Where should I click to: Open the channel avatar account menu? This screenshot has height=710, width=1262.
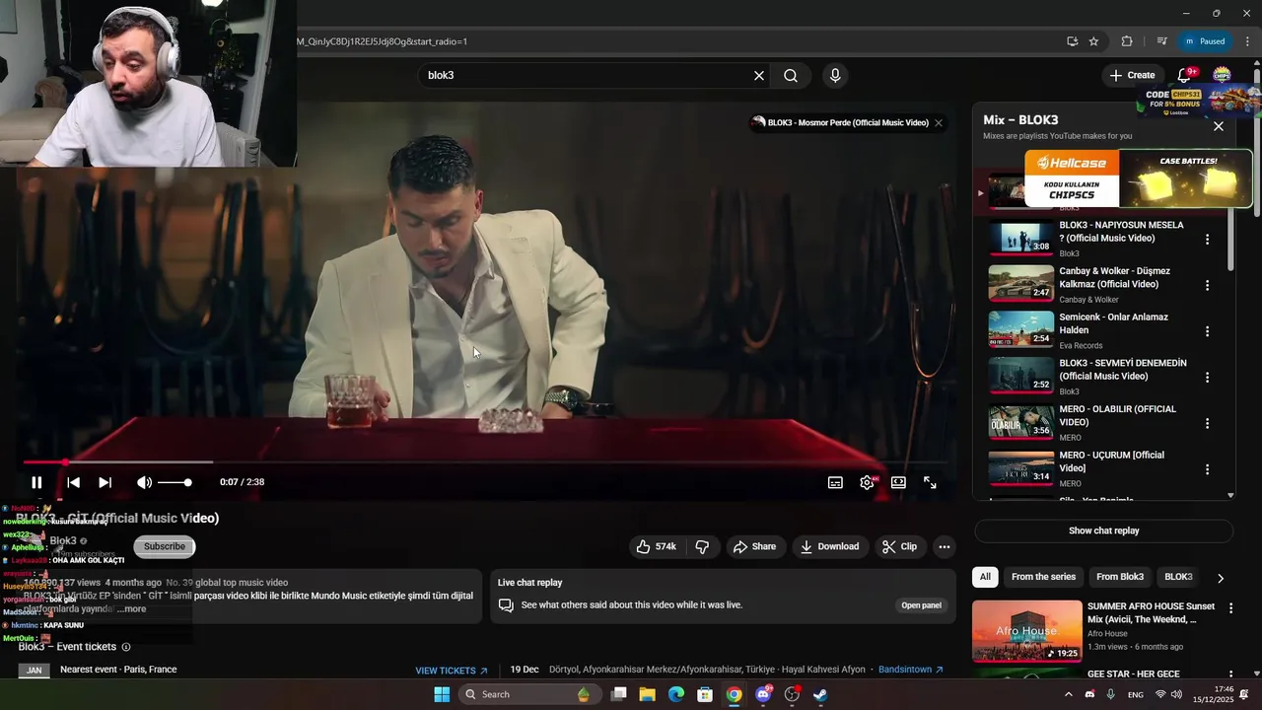[1222, 75]
